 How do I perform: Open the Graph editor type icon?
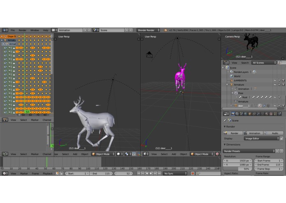[5, 154]
